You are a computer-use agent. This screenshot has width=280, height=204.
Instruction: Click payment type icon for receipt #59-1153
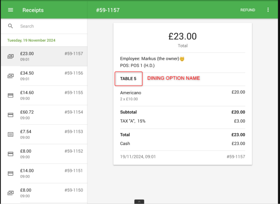click(x=10, y=134)
